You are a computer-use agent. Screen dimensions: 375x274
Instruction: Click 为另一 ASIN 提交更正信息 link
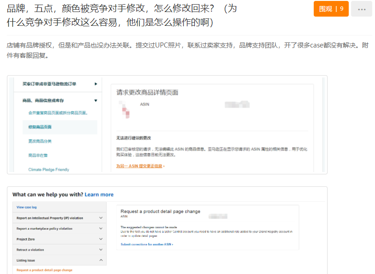141,165
